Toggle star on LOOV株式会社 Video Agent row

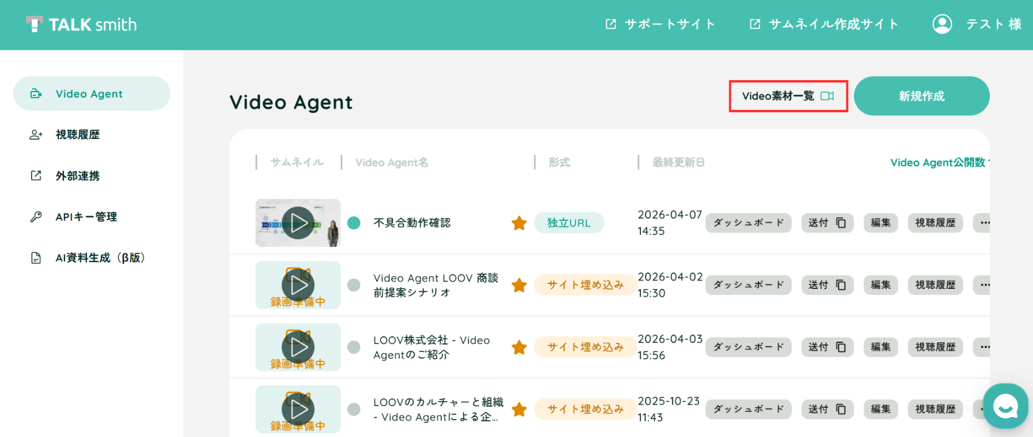pyautogui.click(x=519, y=347)
